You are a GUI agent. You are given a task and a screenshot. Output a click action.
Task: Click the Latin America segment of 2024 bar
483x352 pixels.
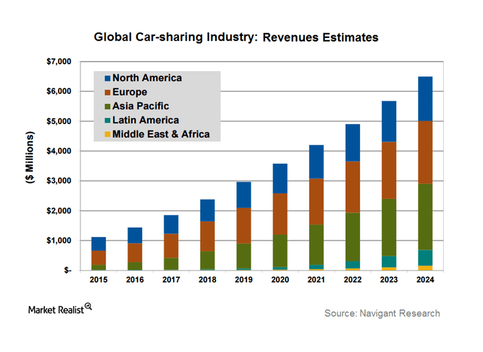point(423,258)
